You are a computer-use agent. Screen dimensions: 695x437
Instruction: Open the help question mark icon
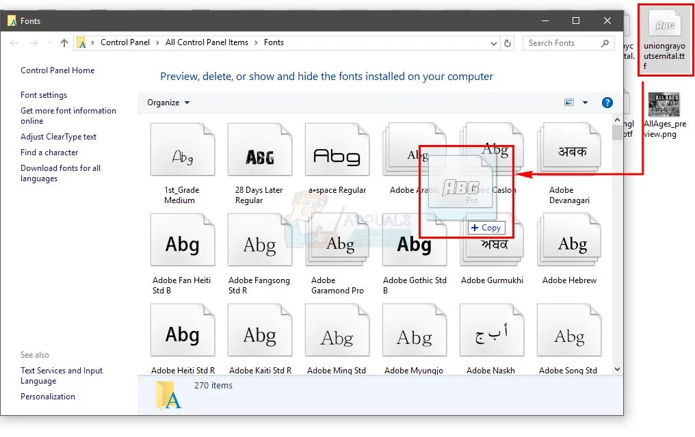607,103
